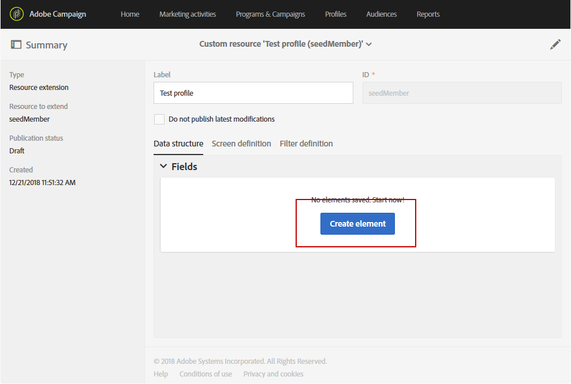Click the pencil edit icon
Screen dimensions: 571x384
[x=555, y=44]
